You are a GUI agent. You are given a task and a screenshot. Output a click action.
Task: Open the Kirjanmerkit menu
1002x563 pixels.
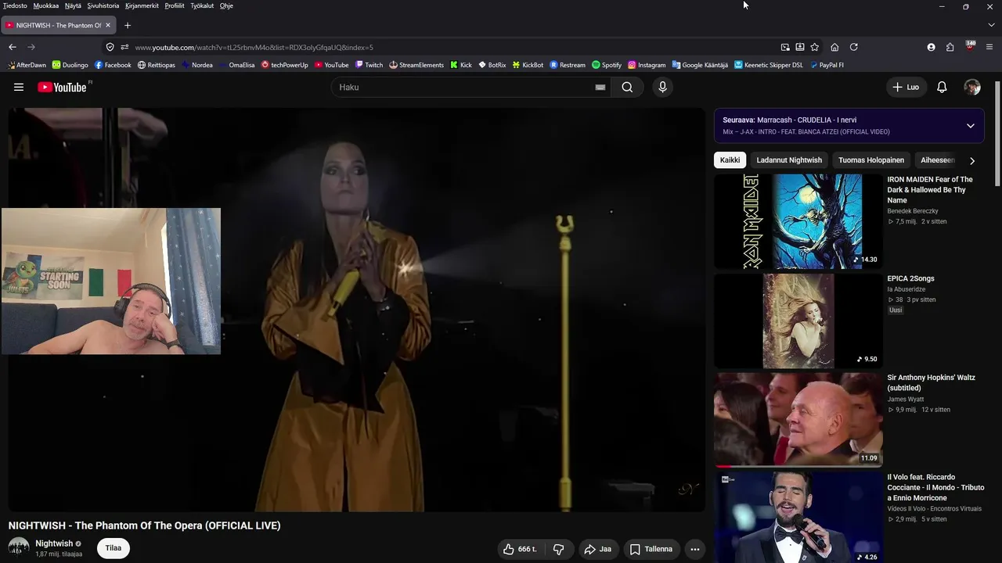142,5
